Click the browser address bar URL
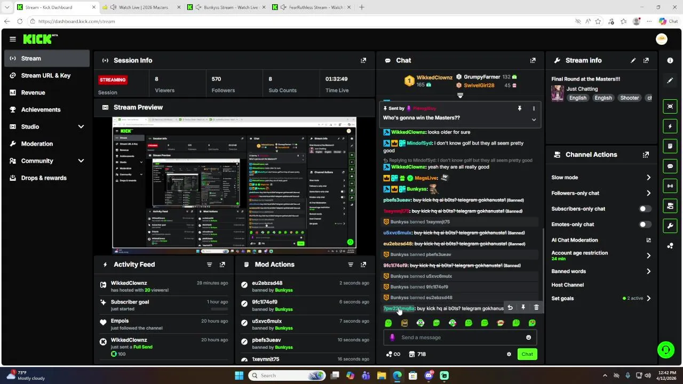Viewport: 683px width, 384px height. coord(77,21)
